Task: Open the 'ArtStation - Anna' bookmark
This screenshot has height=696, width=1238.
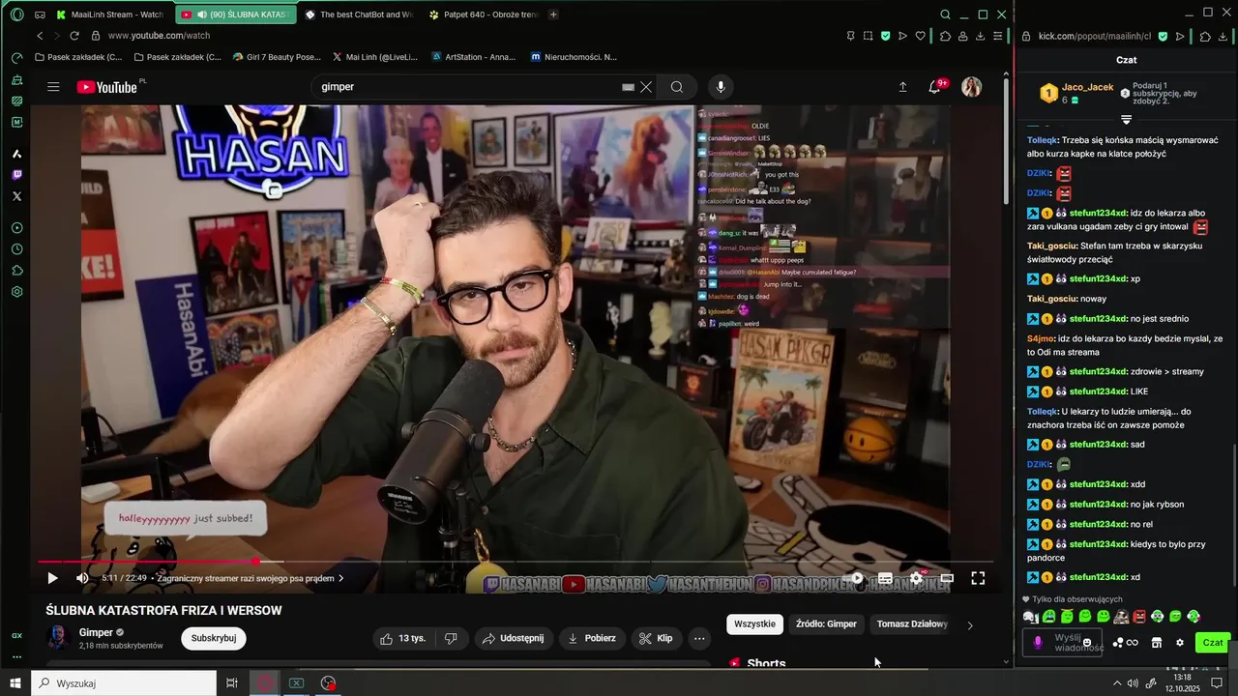Action: 473,57
